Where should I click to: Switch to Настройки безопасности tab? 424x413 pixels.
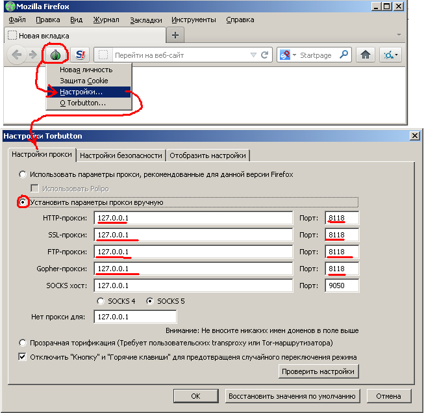(121, 155)
